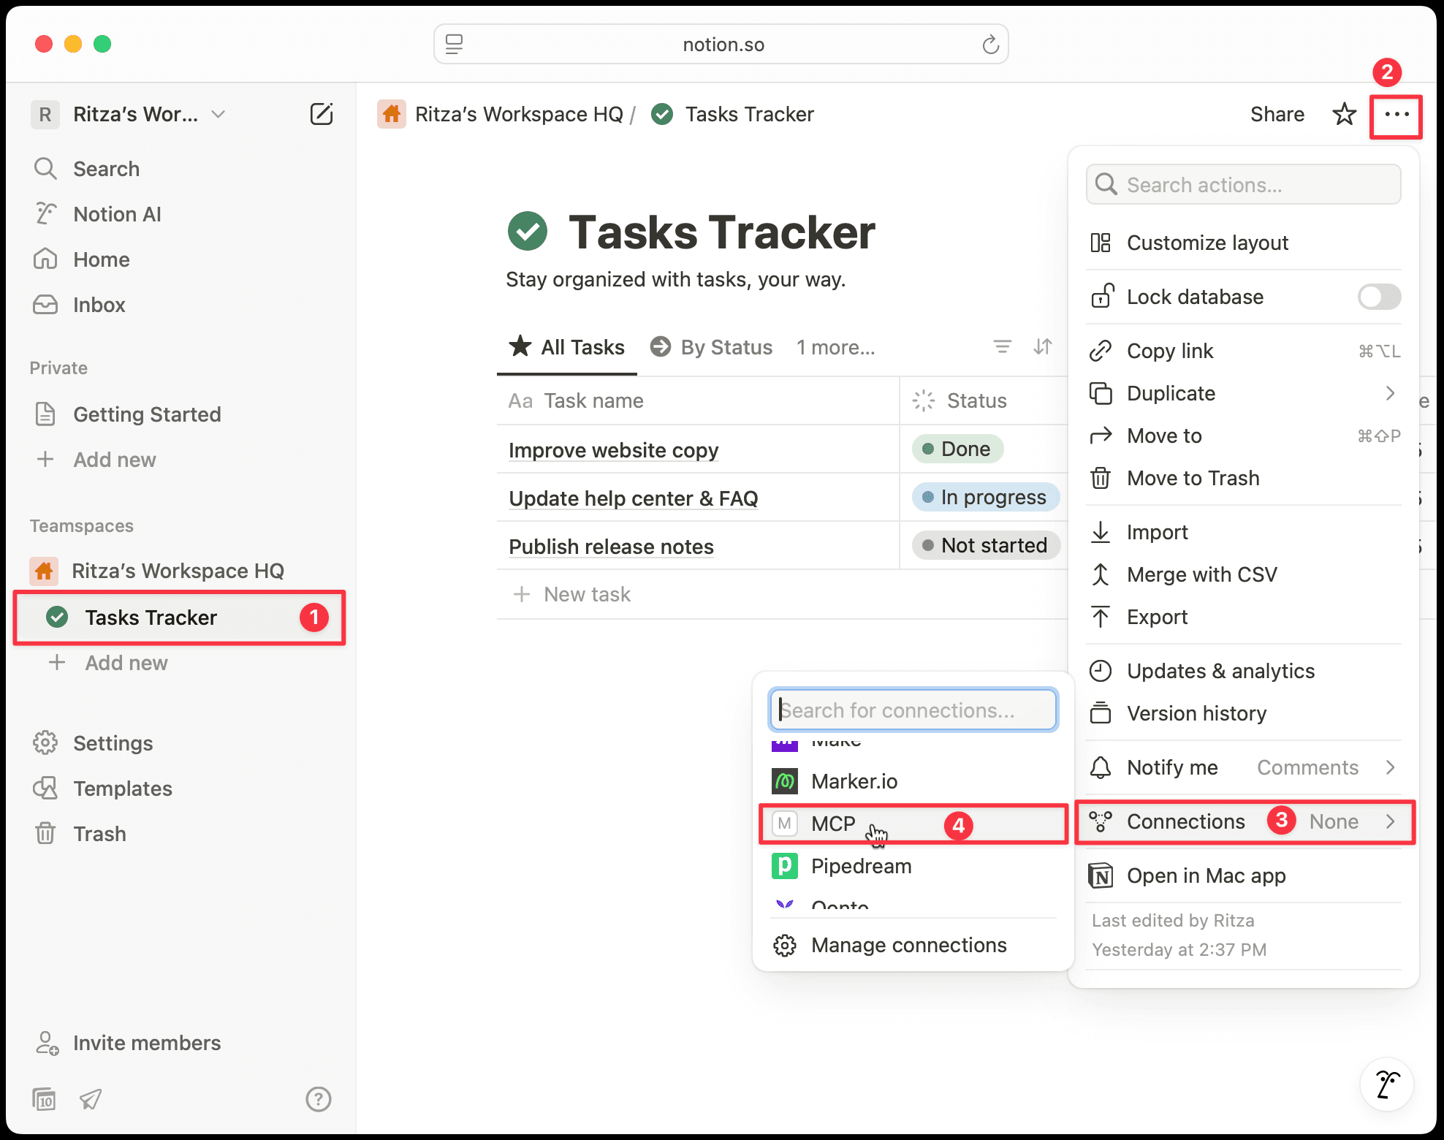Screen dimensions: 1444x1140
Task: Select Tasks Tracker in sidebar
Action: (179, 617)
